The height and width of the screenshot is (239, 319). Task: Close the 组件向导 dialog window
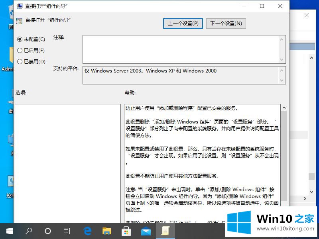[280, 6]
